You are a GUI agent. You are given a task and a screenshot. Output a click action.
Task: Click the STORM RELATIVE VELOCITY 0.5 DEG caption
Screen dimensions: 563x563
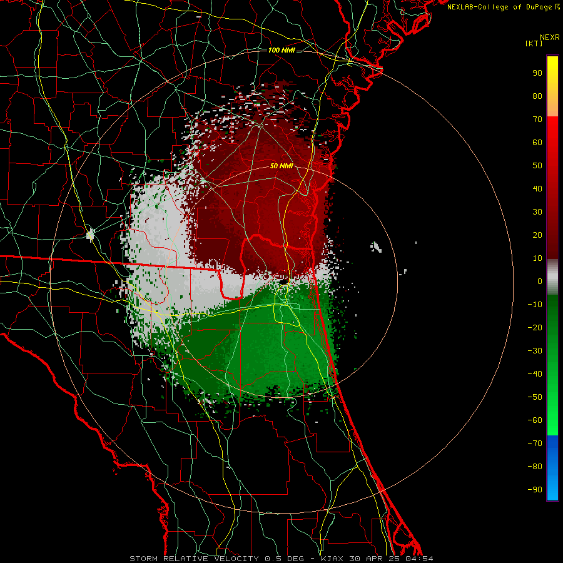point(216,559)
